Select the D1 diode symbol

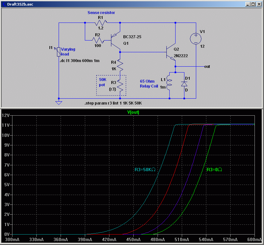click(184, 84)
